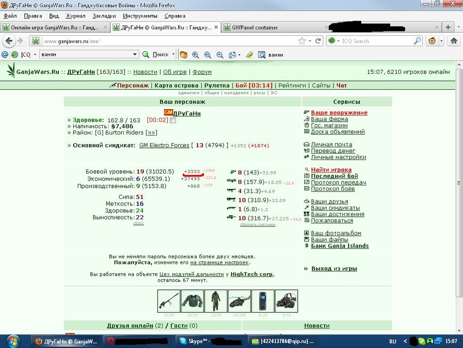463x348 pixels.
Task: Click the smiley face toolbar icon
Action: point(432,41)
